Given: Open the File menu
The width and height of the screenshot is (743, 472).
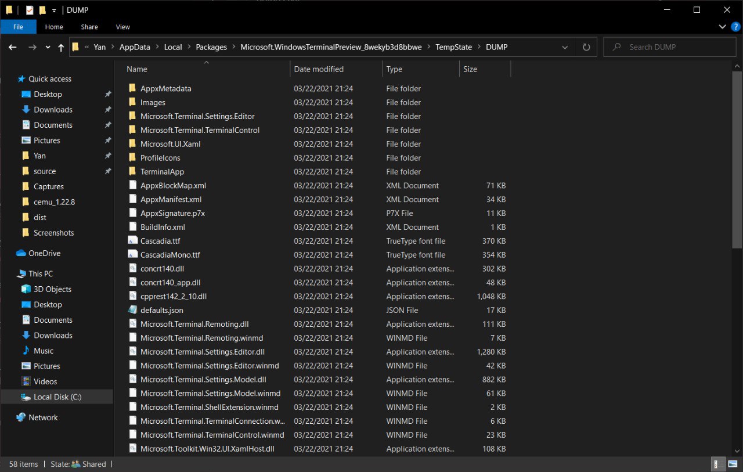Looking at the screenshot, I should click(x=18, y=27).
